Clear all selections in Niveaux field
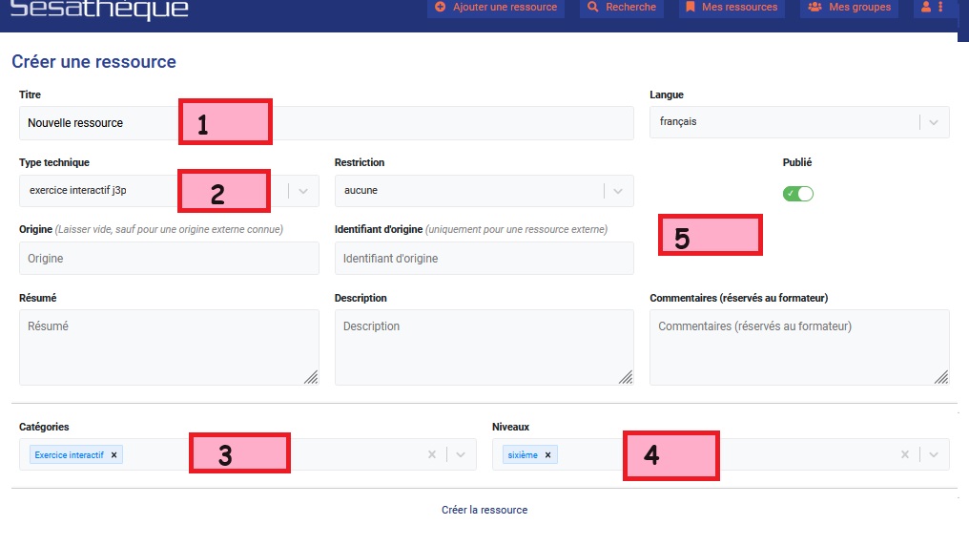969x546 pixels. coord(904,455)
